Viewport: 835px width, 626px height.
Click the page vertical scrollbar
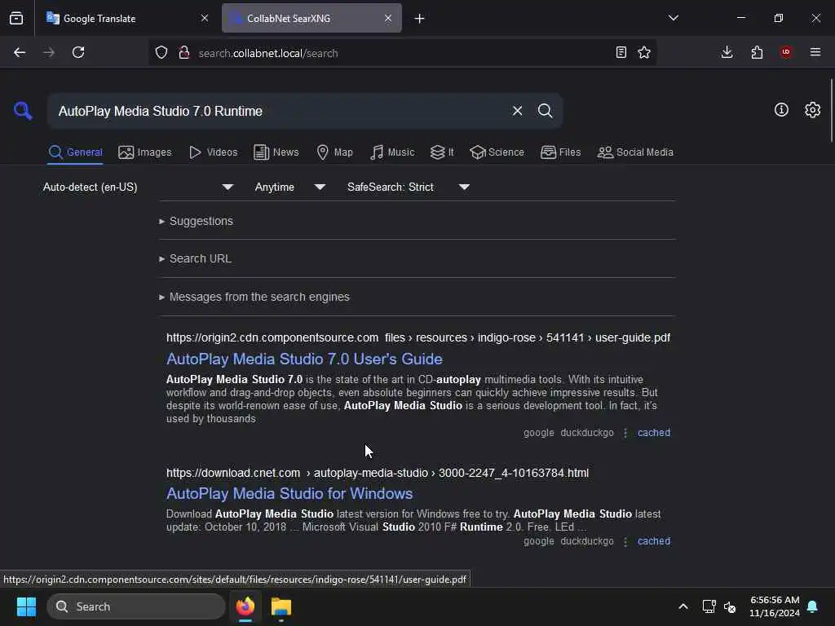click(x=831, y=111)
